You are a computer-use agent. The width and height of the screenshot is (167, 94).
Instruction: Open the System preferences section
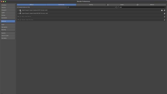(x=8, y=33)
